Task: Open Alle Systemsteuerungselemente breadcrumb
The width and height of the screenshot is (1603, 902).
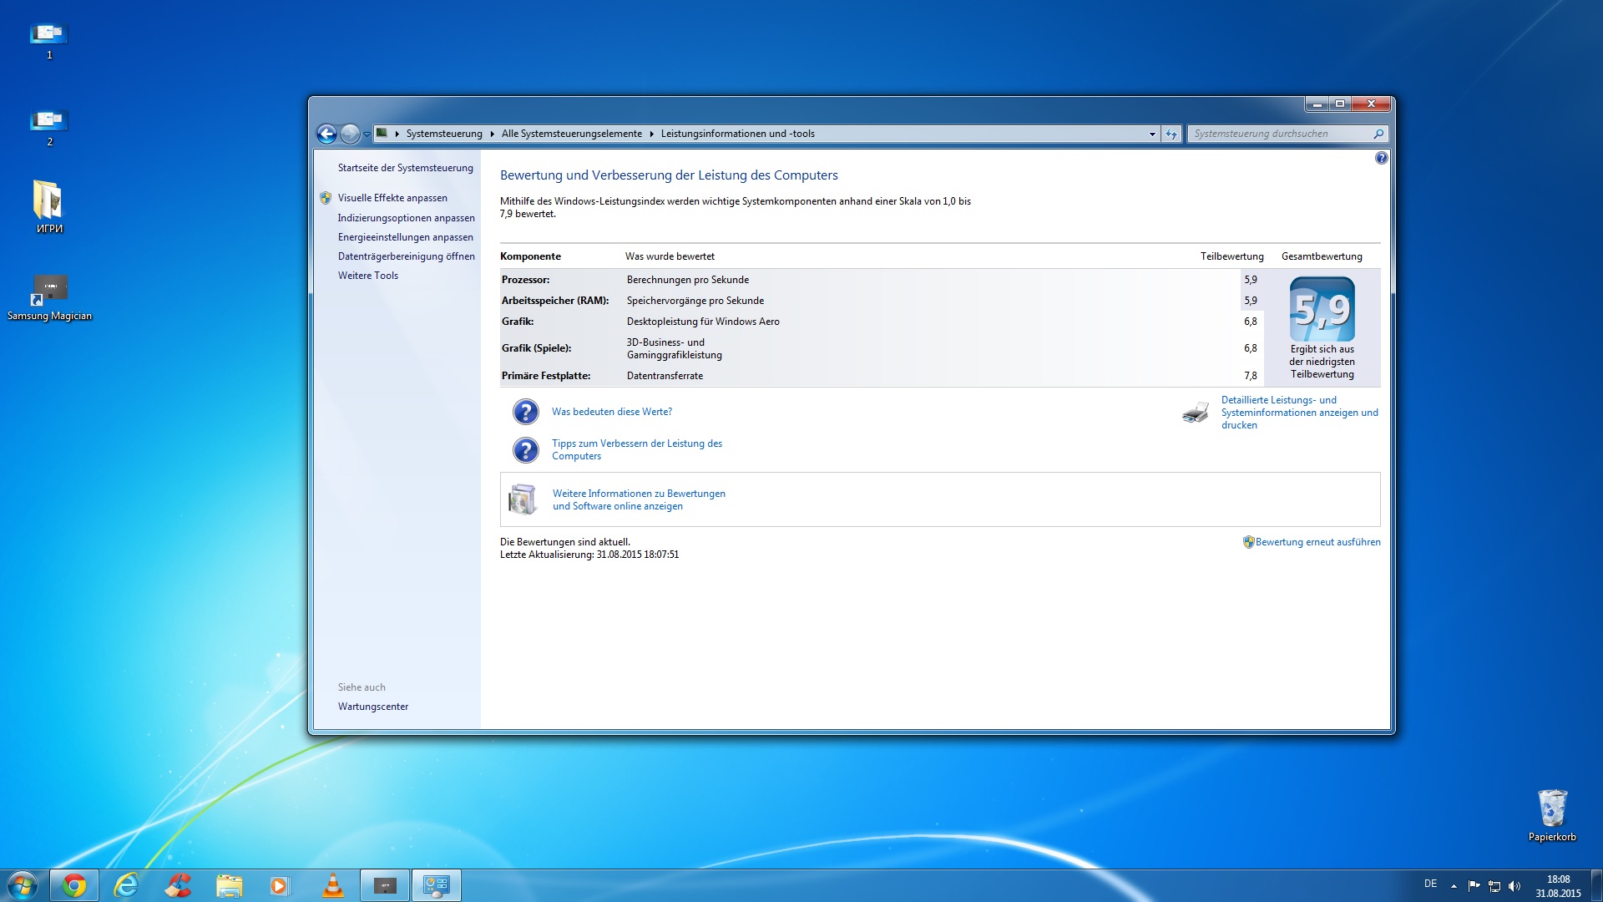Action: tap(572, 134)
